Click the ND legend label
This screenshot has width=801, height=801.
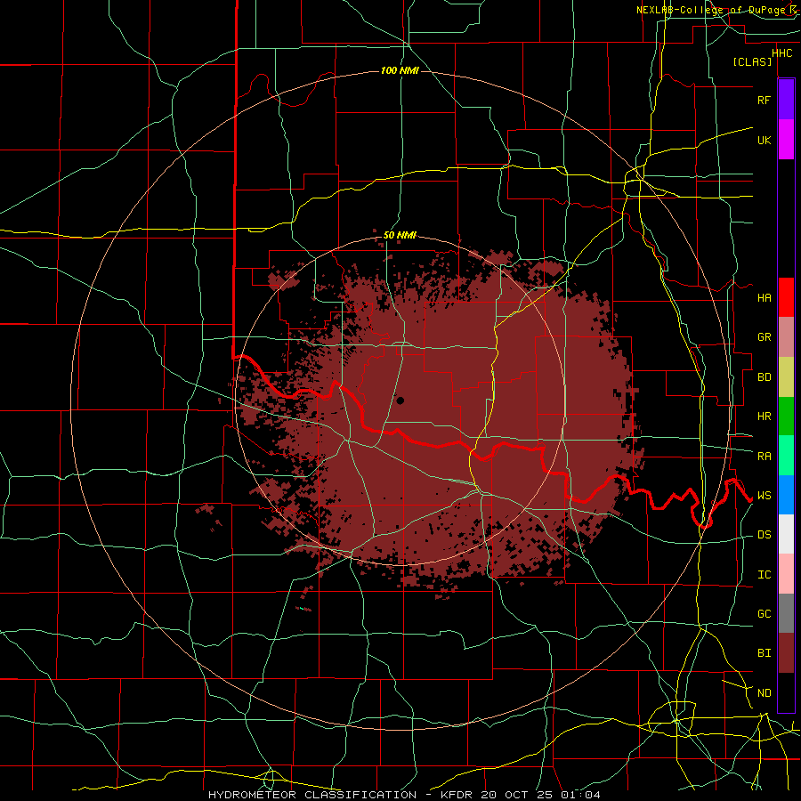[x=764, y=693]
